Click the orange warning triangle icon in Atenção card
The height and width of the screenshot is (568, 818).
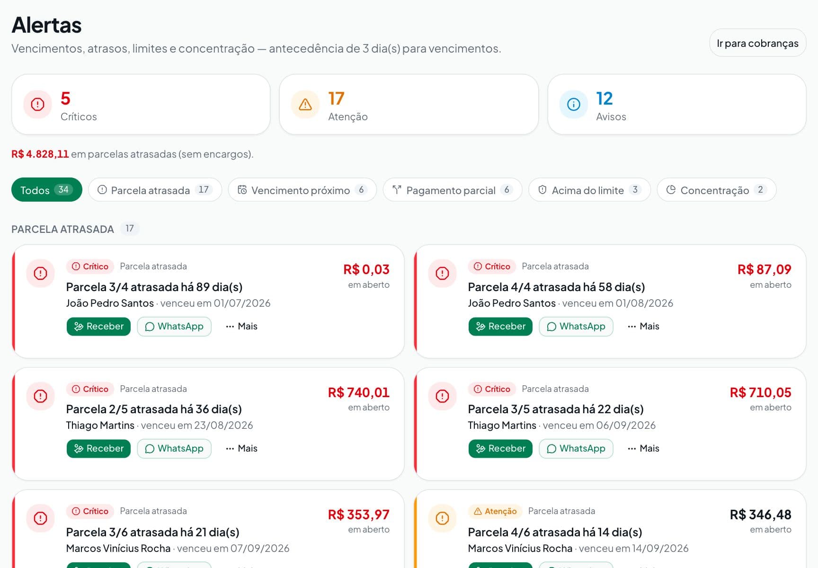click(305, 104)
